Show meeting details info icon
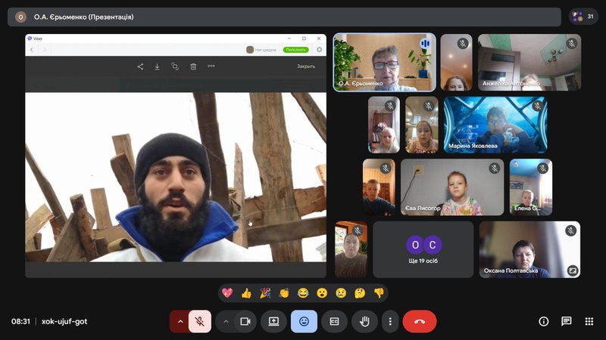Image resolution: width=606 pixels, height=340 pixels. point(543,321)
